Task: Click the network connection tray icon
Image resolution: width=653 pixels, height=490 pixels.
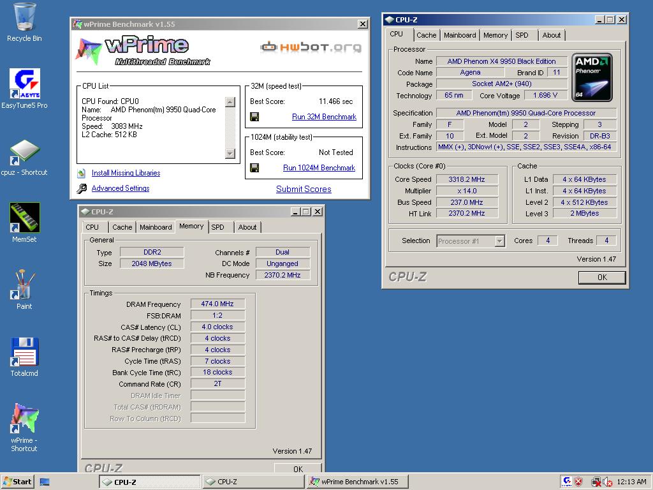Action: (596, 482)
